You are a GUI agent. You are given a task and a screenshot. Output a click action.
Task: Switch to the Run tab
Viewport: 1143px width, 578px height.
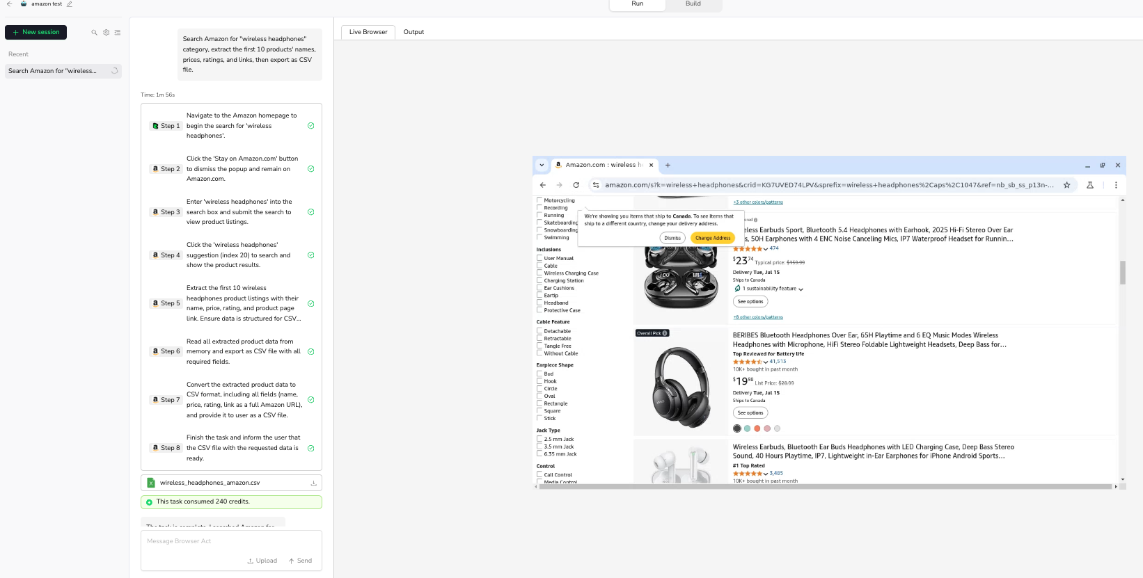pos(638,4)
